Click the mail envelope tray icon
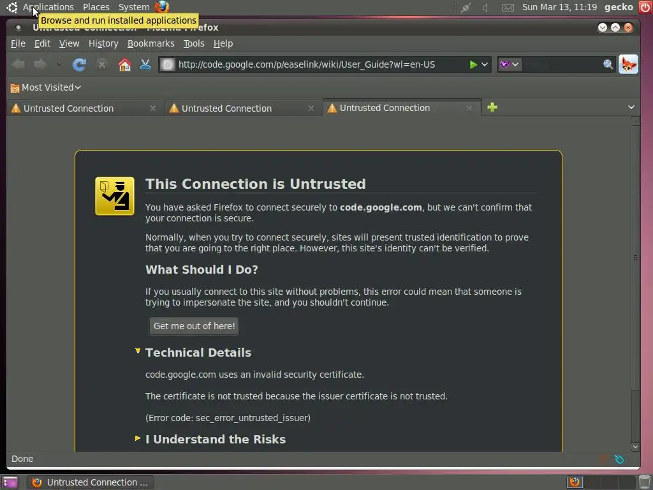The image size is (653, 490). 508,8
